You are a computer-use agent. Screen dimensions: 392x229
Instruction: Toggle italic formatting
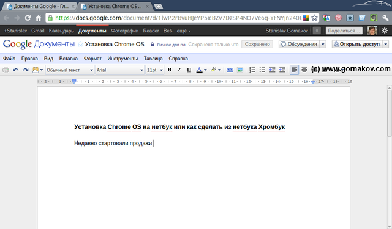coord(179,70)
